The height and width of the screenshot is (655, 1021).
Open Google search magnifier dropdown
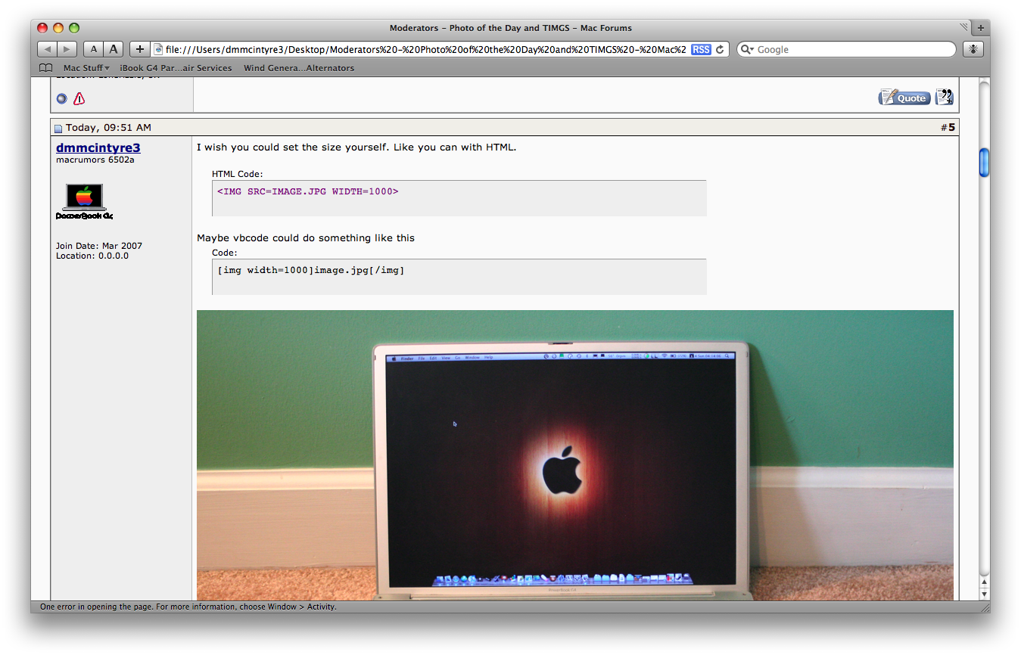[747, 49]
